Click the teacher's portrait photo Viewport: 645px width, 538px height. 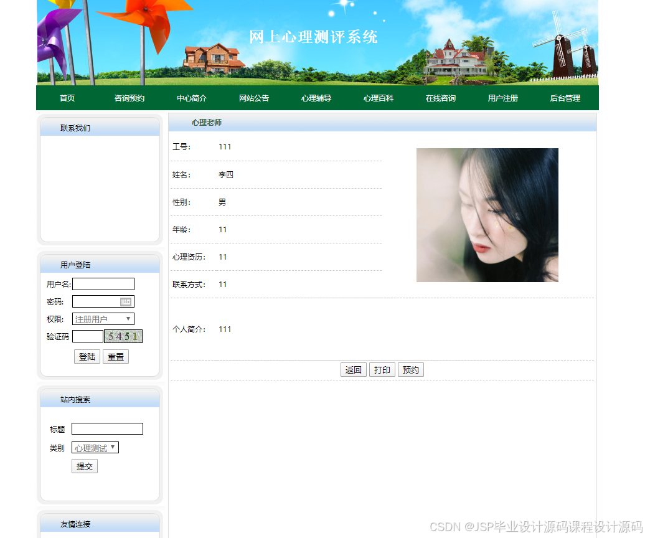pyautogui.click(x=487, y=215)
